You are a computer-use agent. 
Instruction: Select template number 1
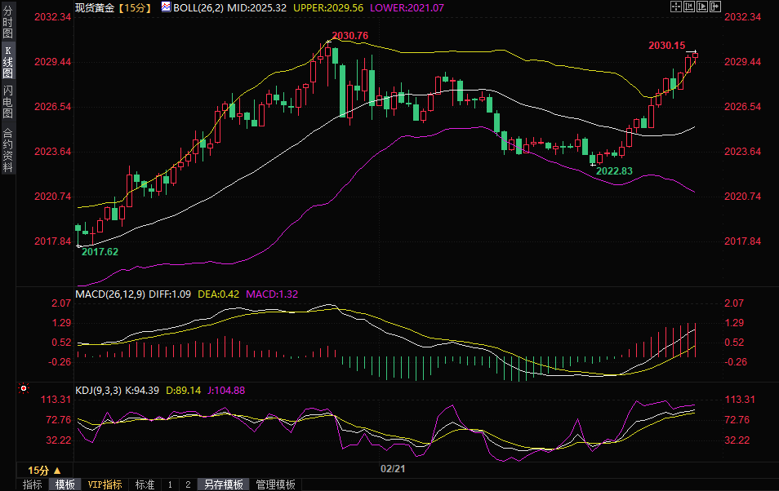pos(170,484)
